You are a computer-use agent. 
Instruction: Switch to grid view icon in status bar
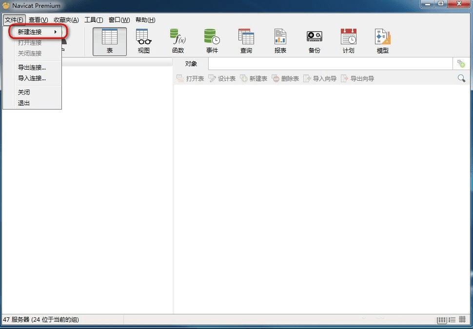[x=462, y=319]
